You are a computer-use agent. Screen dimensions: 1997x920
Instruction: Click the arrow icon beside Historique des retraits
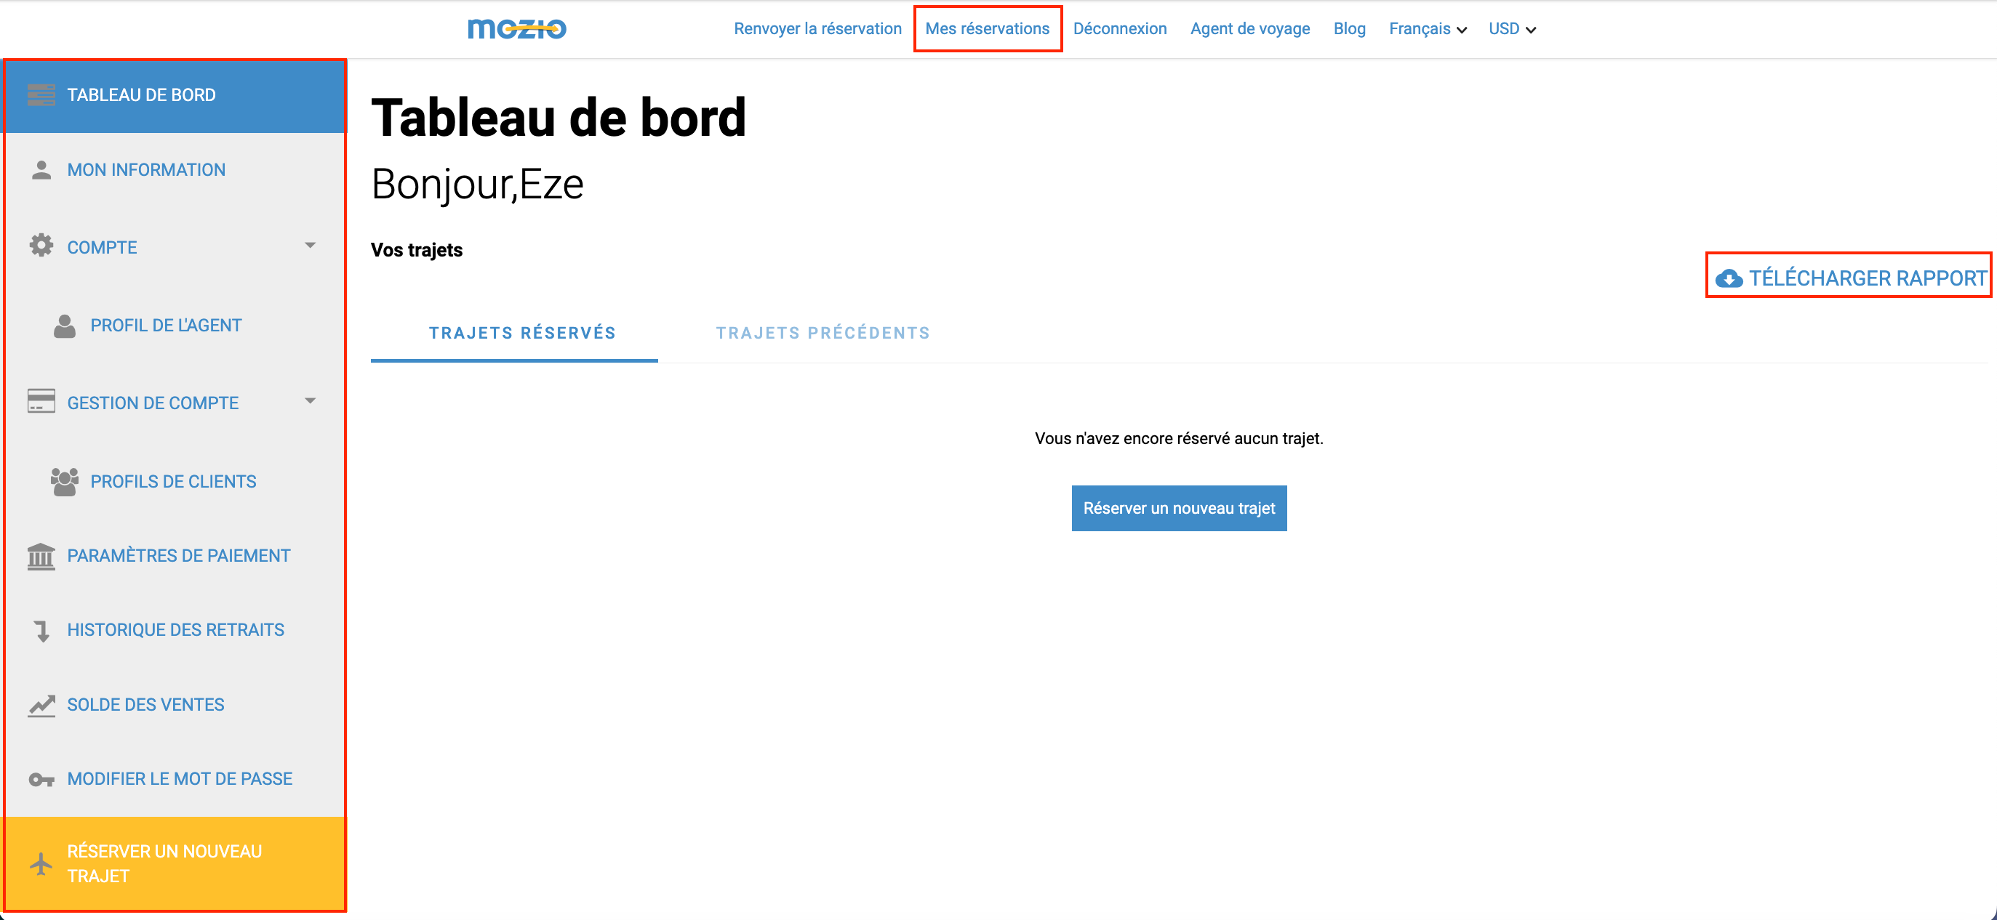tap(42, 632)
